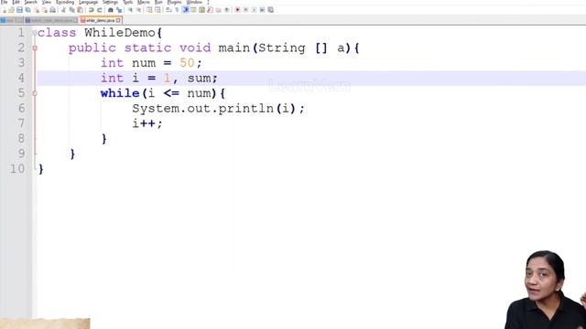Place cursor on "sum" in line 4
This screenshot has width=586, height=329.
(199, 79)
